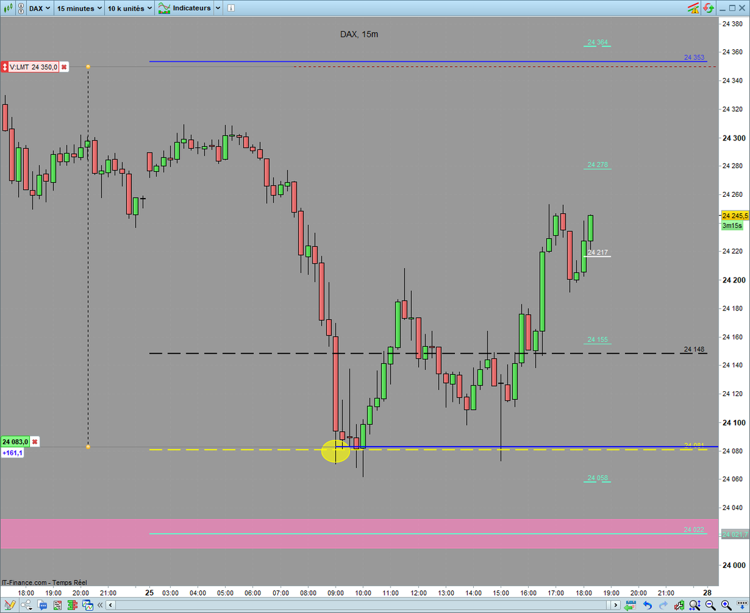The image size is (750, 613).
Task: Maximize the chart window
Action: coord(732,9)
